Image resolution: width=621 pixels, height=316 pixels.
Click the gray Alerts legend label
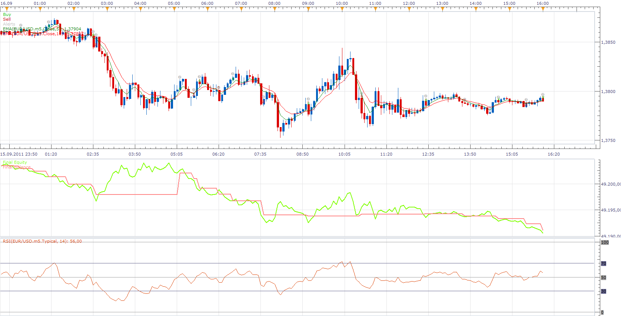click(9, 24)
